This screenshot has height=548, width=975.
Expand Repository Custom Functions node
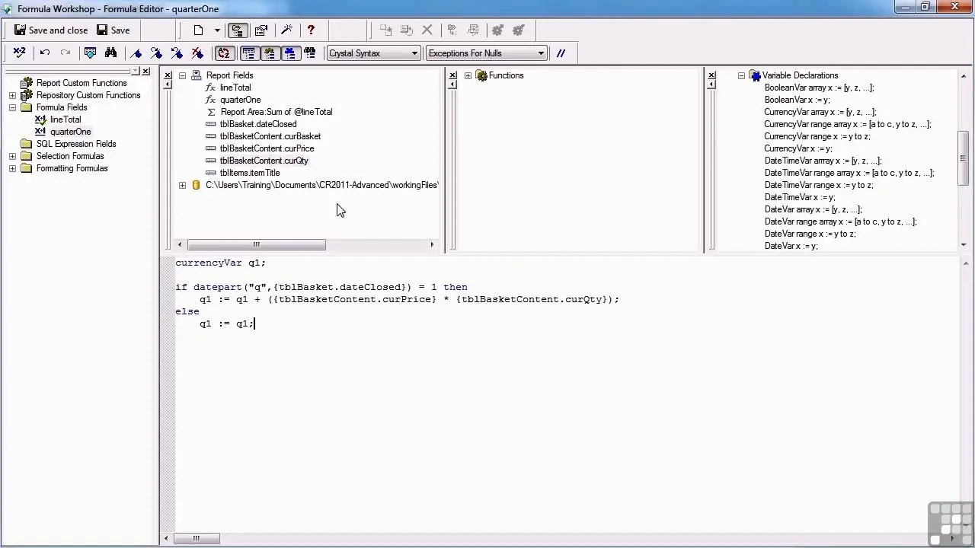point(13,95)
